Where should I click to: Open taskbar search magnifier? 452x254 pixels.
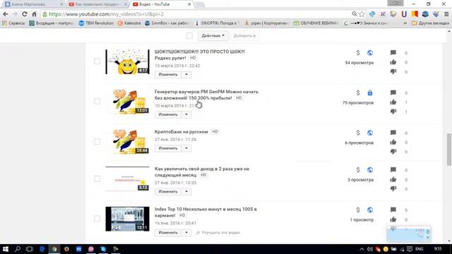18,249
